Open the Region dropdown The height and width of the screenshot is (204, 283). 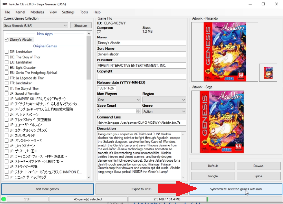click(x=164, y=100)
